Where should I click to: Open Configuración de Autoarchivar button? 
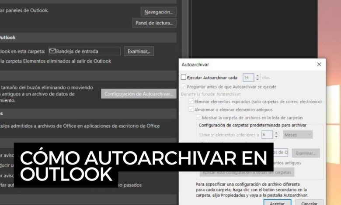pos(139,94)
